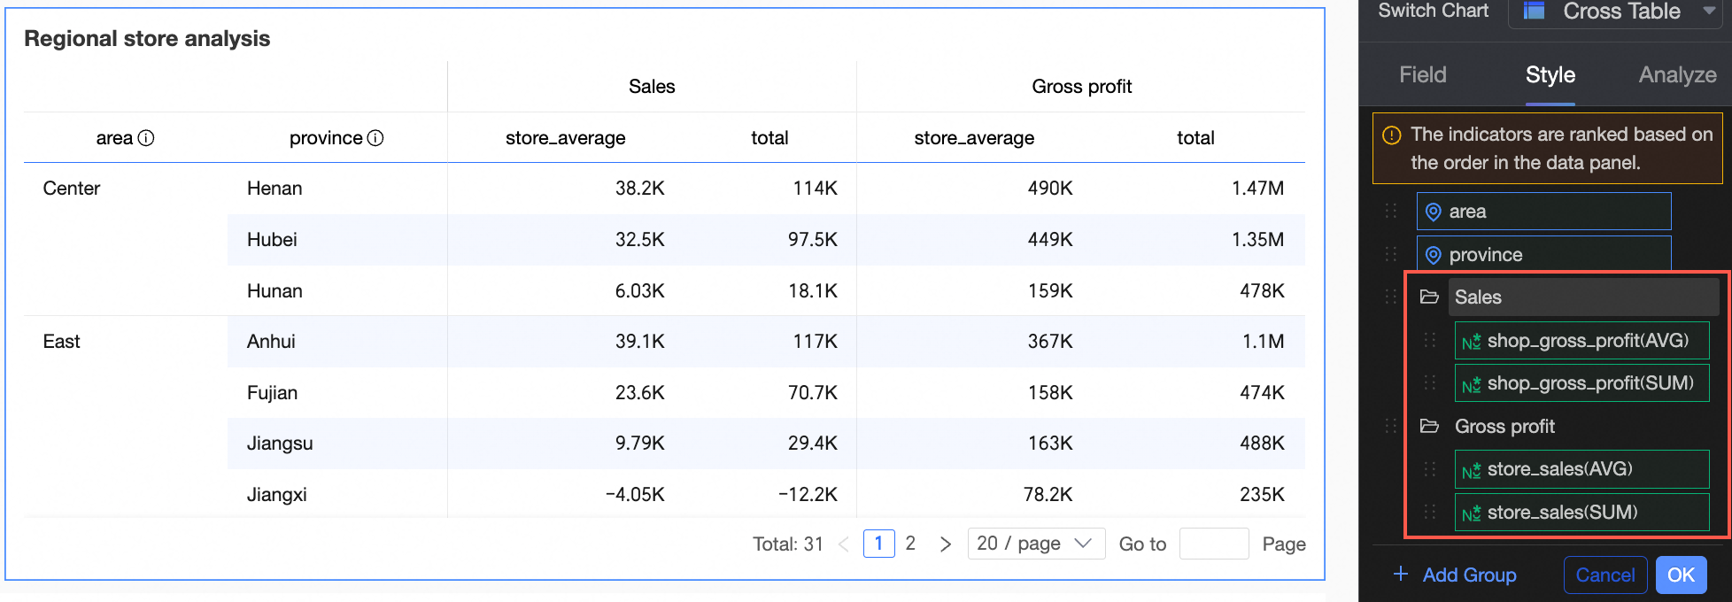This screenshot has height=602, width=1732.
Task: Select the store_sales(AVG) field
Action: [1581, 469]
